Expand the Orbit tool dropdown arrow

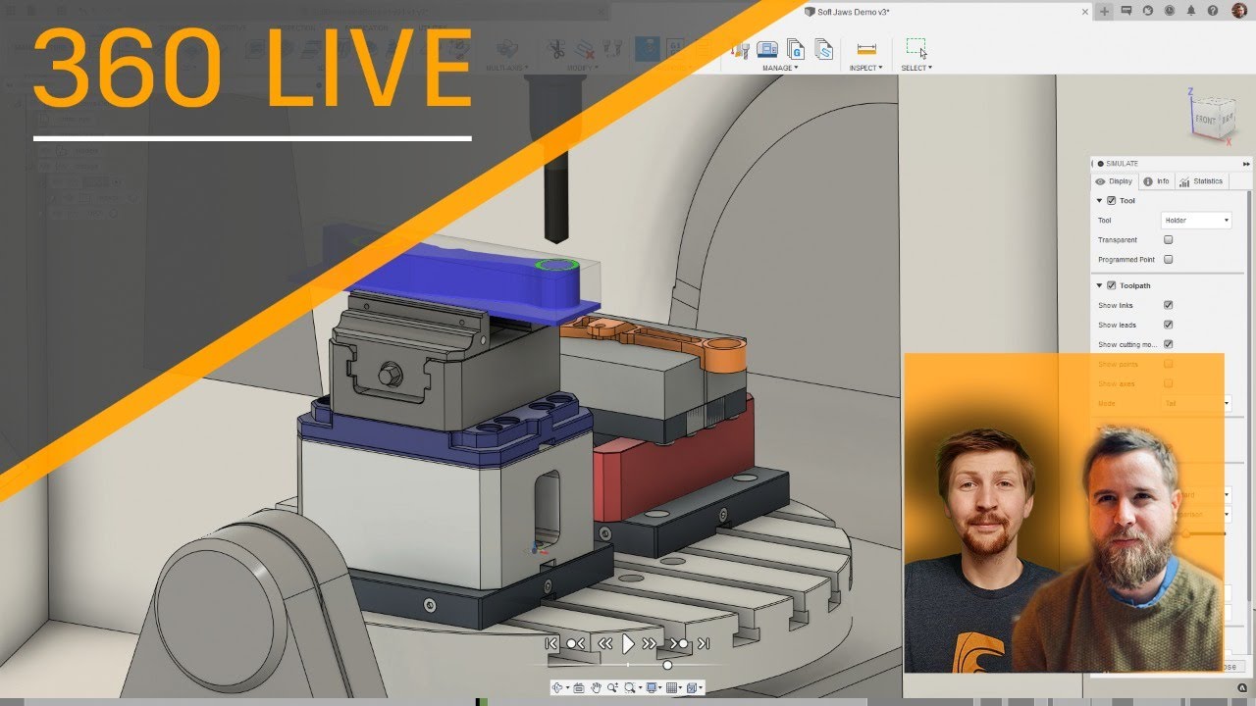(x=567, y=687)
